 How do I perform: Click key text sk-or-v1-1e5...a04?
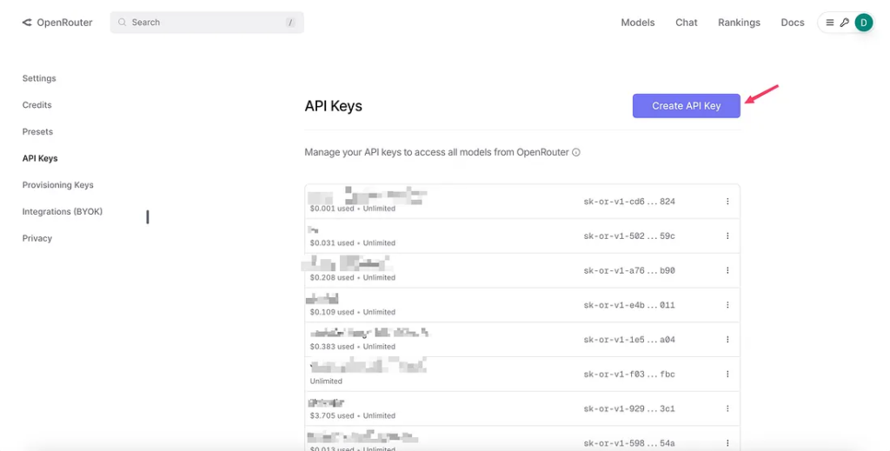point(629,340)
